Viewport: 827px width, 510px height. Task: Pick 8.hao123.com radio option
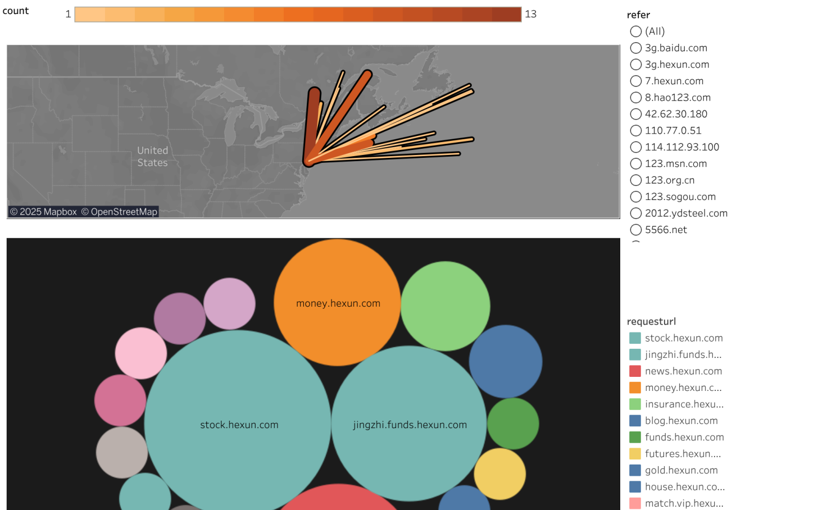636,97
